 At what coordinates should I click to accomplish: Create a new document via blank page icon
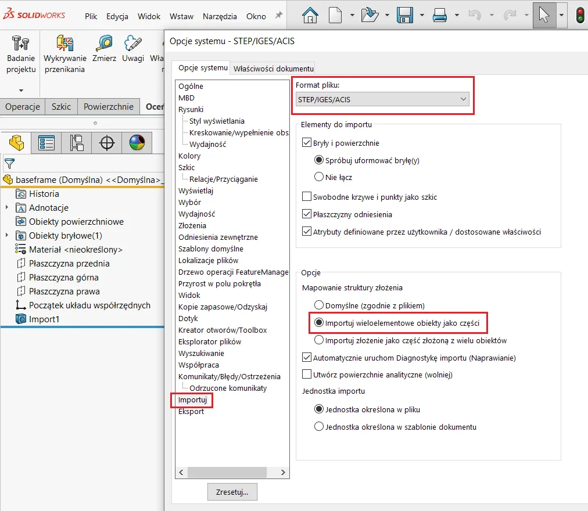coord(335,15)
